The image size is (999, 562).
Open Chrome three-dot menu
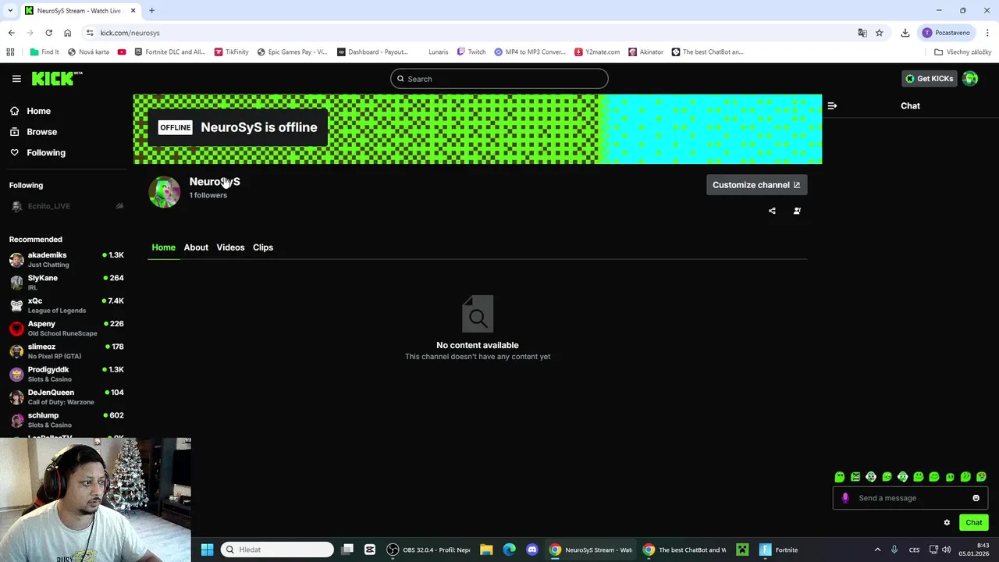pyautogui.click(x=988, y=33)
